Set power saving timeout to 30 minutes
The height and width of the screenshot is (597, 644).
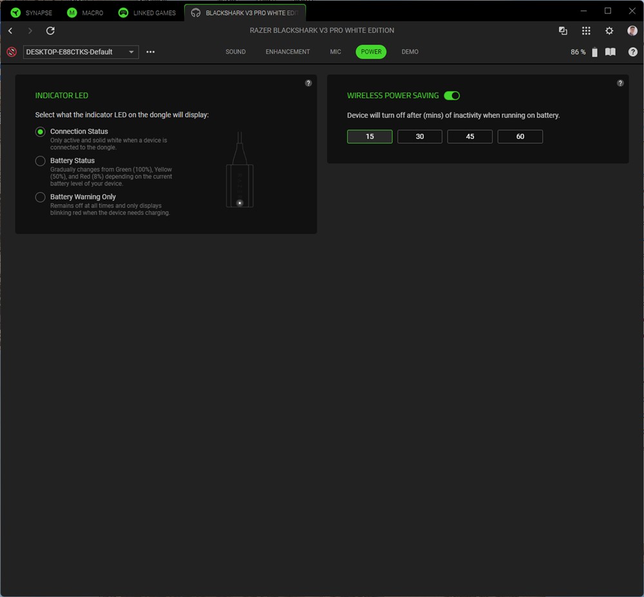420,137
